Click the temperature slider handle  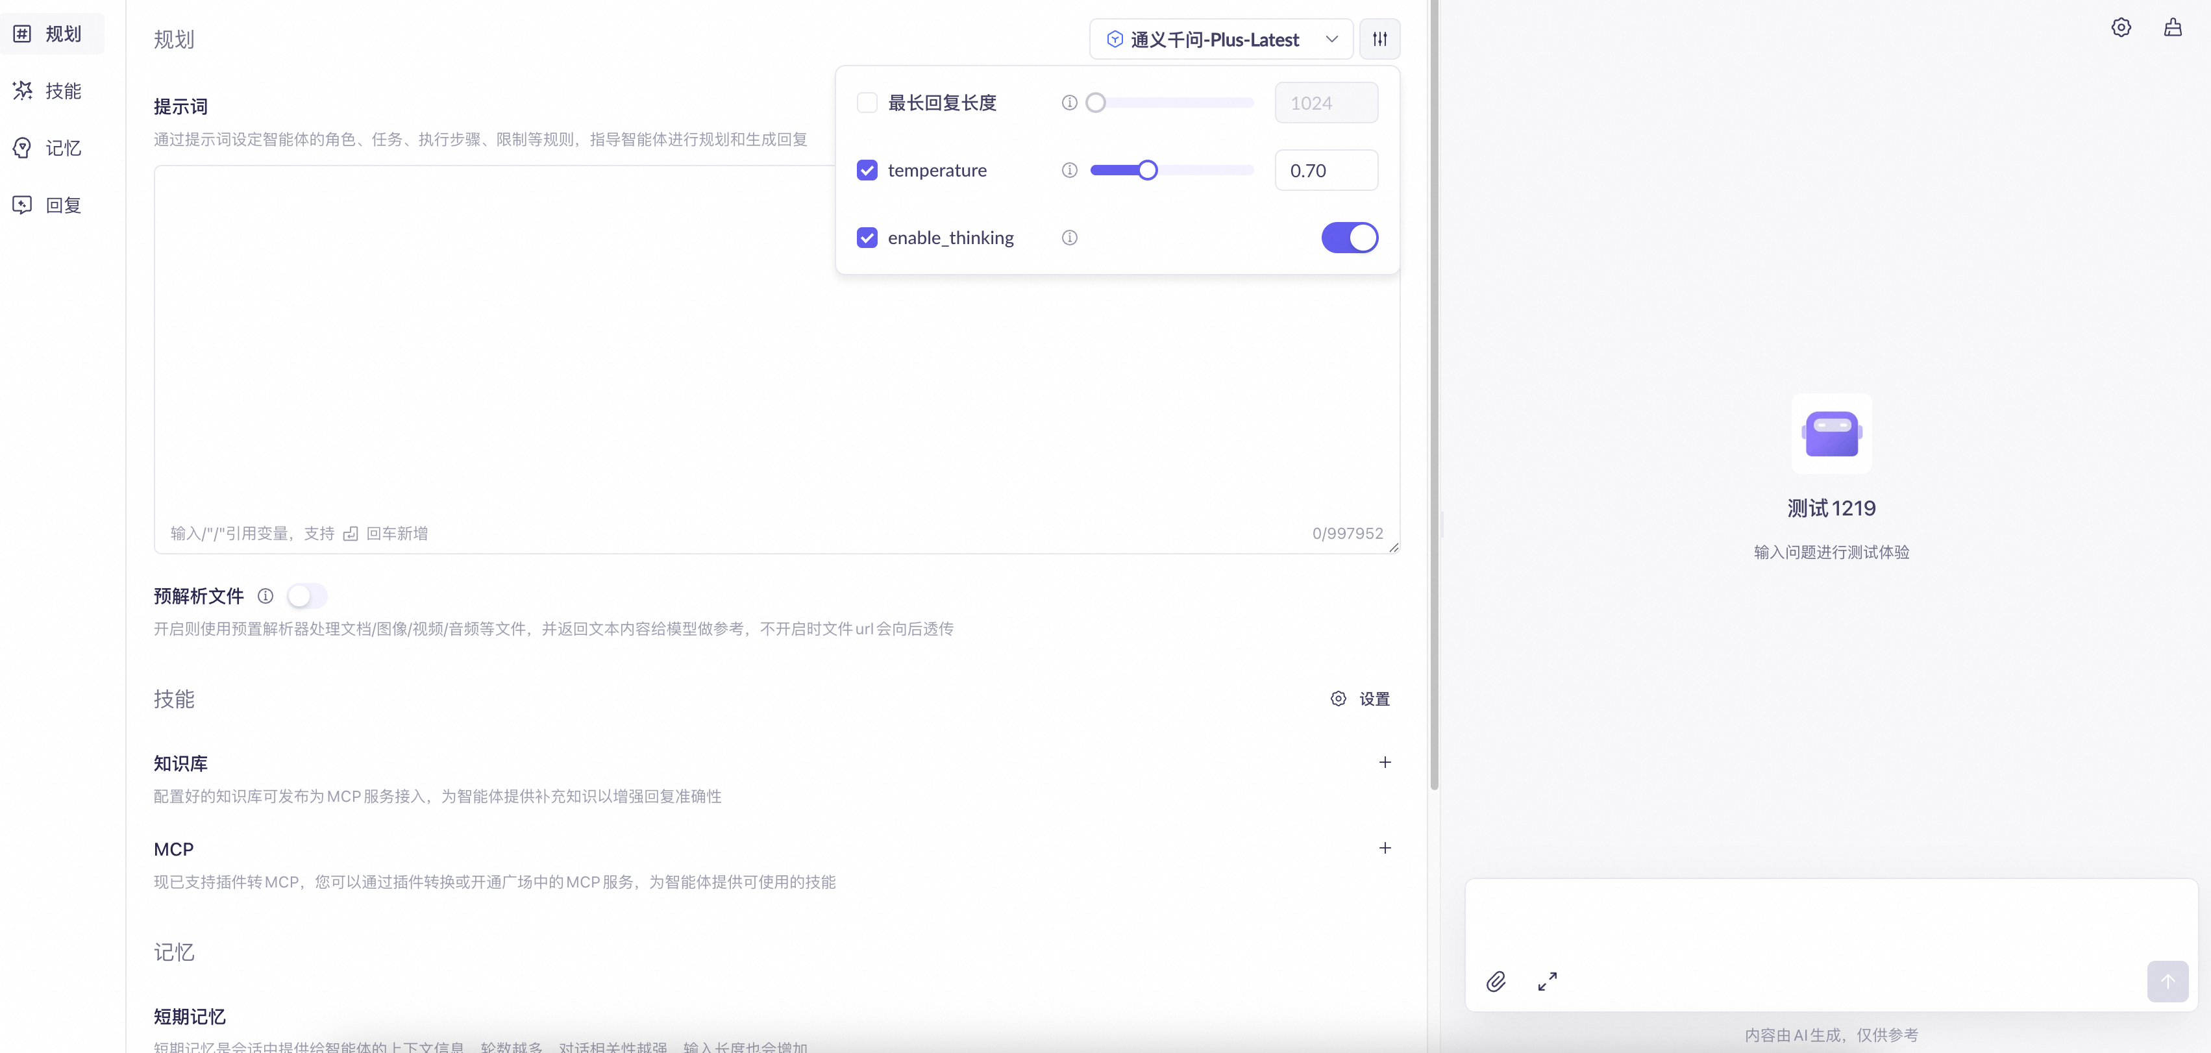point(1148,170)
